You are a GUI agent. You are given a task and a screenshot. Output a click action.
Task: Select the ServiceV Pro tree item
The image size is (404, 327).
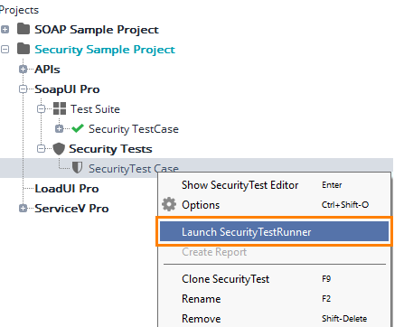pos(71,209)
